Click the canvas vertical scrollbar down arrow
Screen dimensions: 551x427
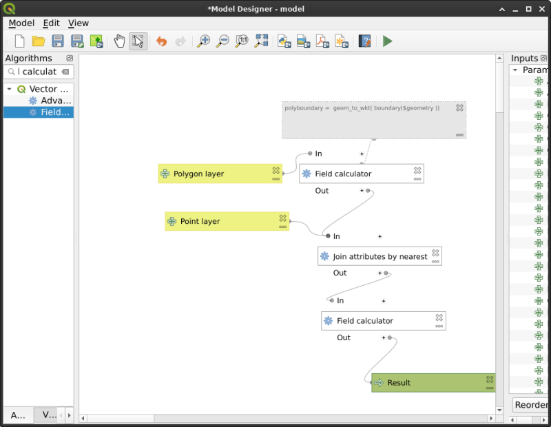click(499, 410)
